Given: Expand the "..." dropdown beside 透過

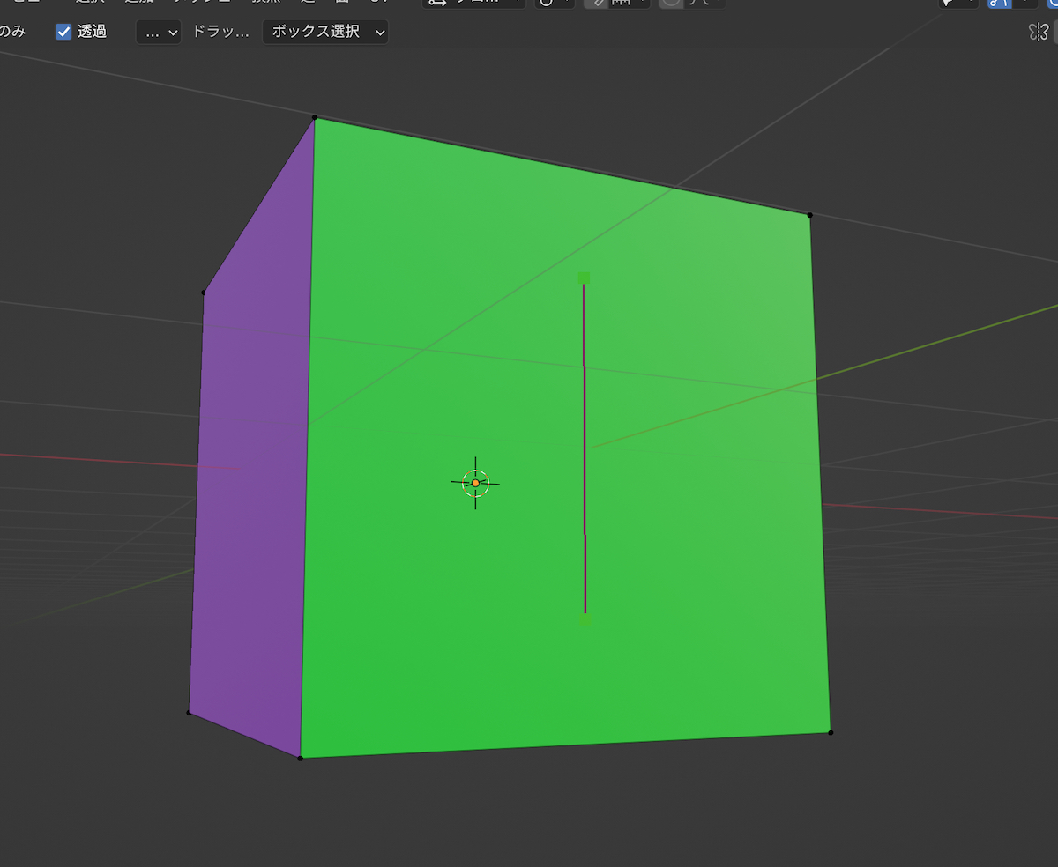Looking at the screenshot, I should [x=159, y=32].
